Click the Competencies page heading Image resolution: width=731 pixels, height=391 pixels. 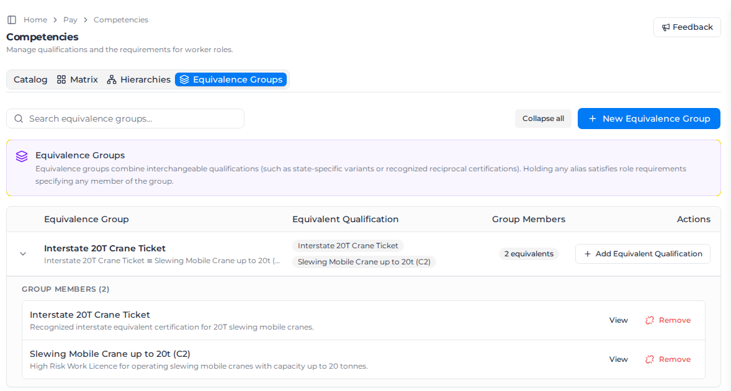pyautogui.click(x=42, y=37)
